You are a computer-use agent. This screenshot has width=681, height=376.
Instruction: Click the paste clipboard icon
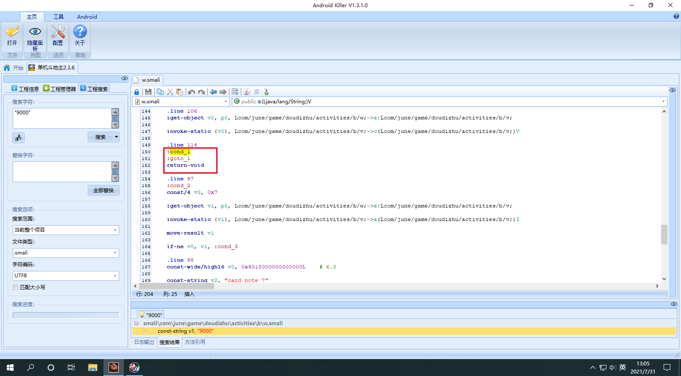tap(179, 92)
